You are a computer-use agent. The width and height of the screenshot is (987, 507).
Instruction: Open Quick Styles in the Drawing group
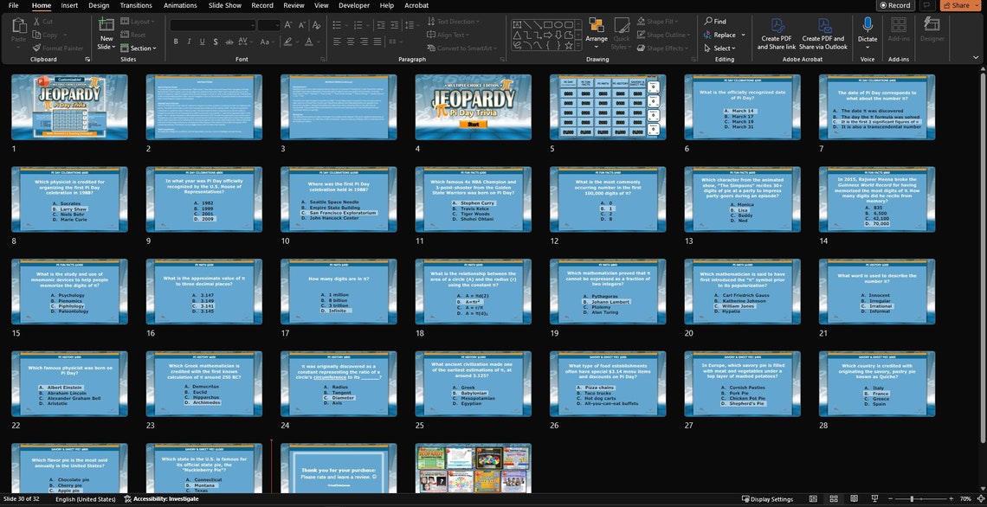[x=623, y=33]
